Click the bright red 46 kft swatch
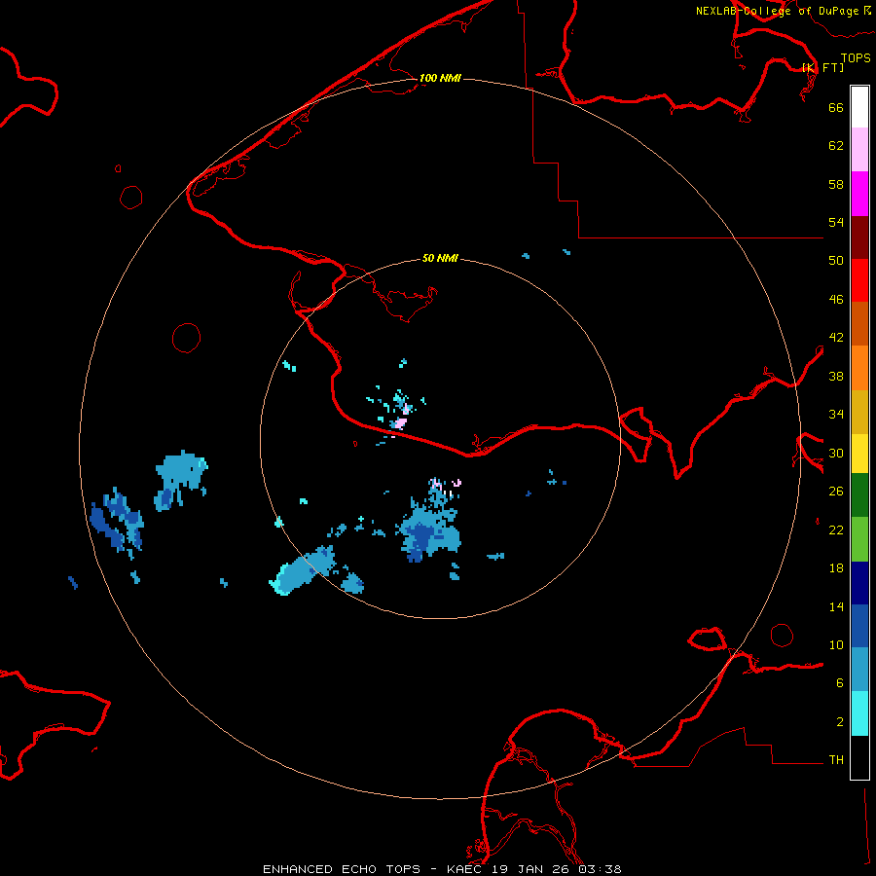This screenshot has height=876, width=876. 859,280
